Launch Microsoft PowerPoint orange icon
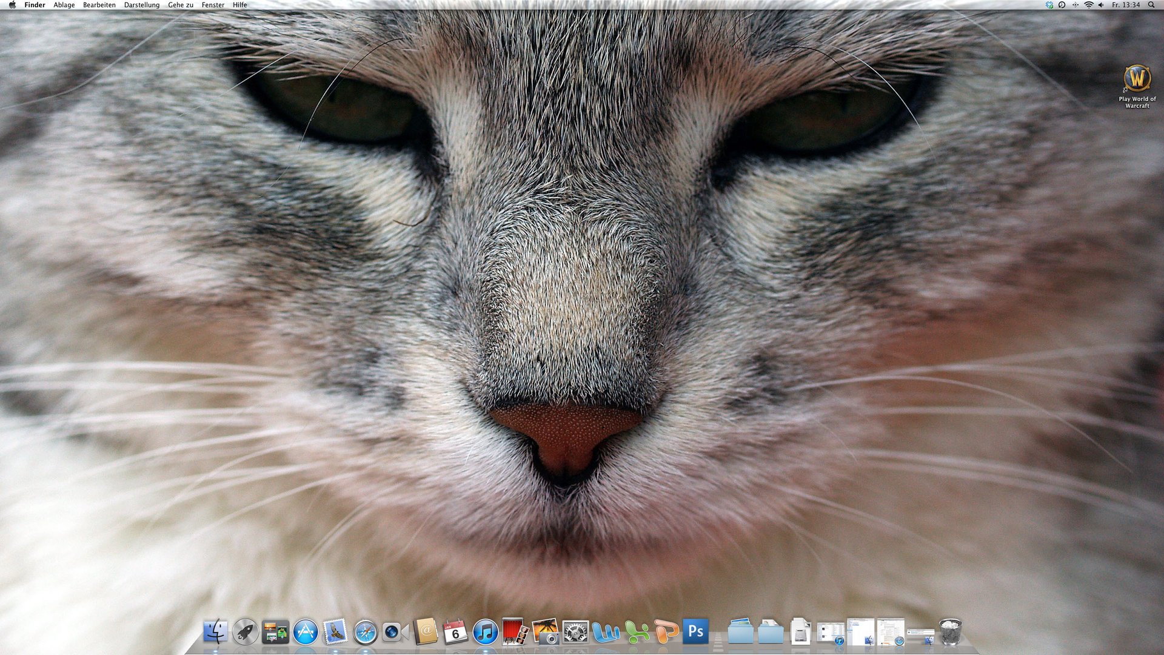 [x=666, y=632]
